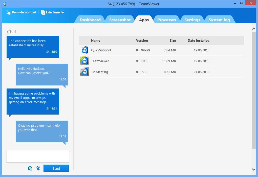This screenshot has height=177, width=258.
Task: Click the TV Meeting app icon
Action: [x=84, y=72]
